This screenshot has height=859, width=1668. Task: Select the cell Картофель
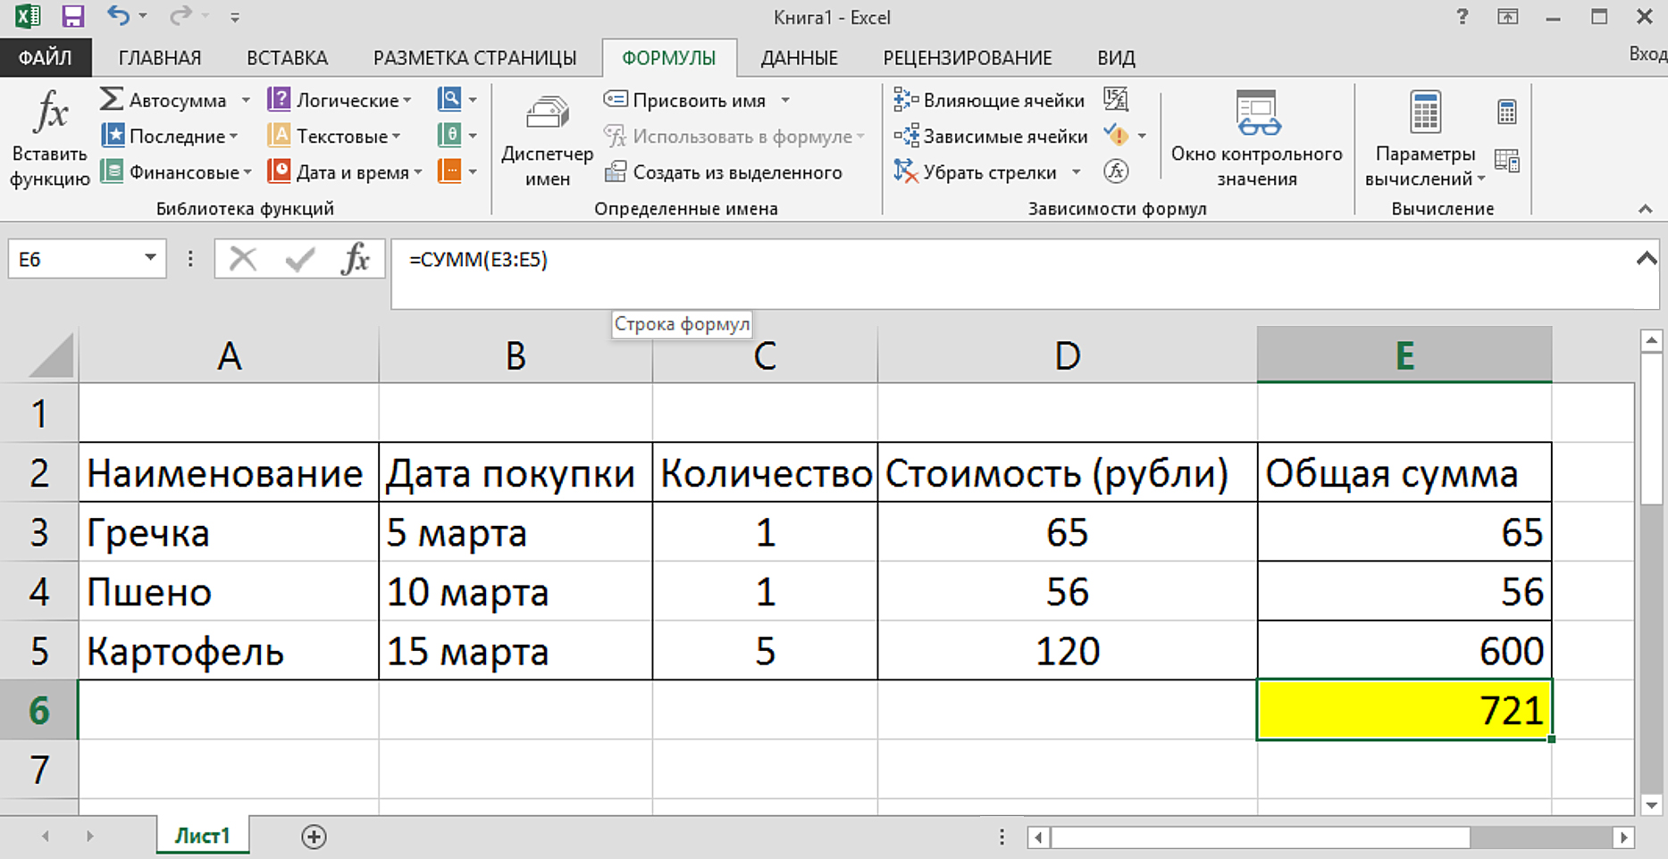coord(229,651)
